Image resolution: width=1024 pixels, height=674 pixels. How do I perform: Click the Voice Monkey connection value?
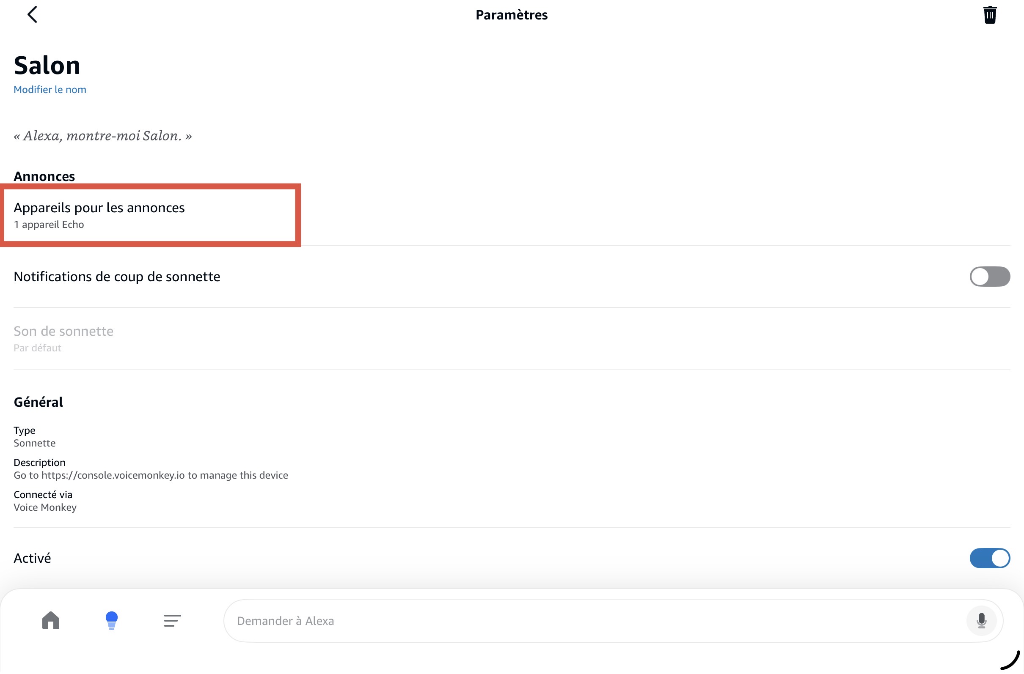[x=45, y=507]
